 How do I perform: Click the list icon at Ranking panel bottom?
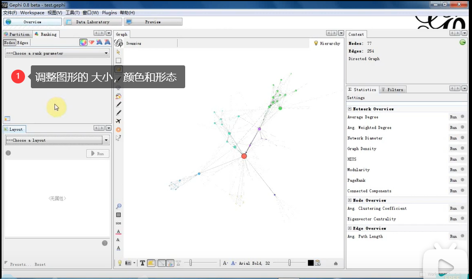[x=7, y=119]
